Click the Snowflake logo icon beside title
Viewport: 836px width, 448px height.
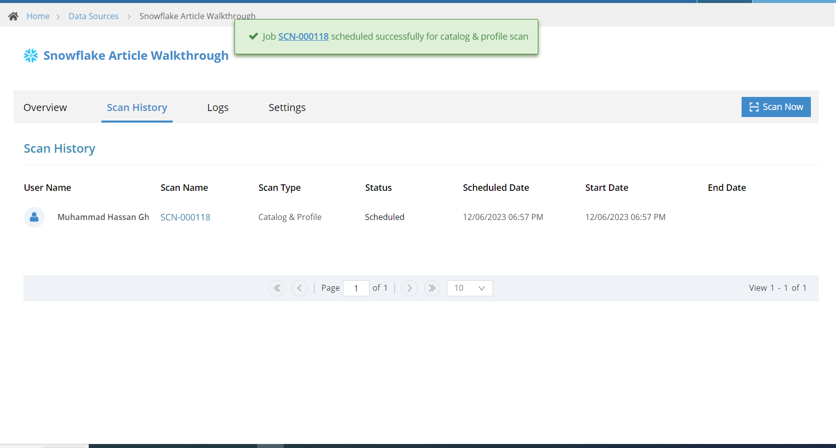coord(31,56)
